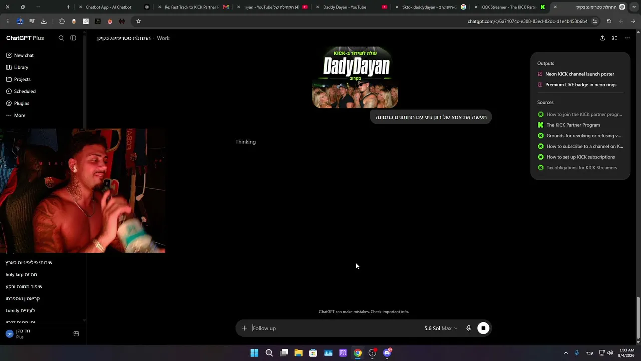Image resolution: width=641 pixels, height=361 pixels.
Task: Open Discord from the taskbar
Action: click(387, 353)
